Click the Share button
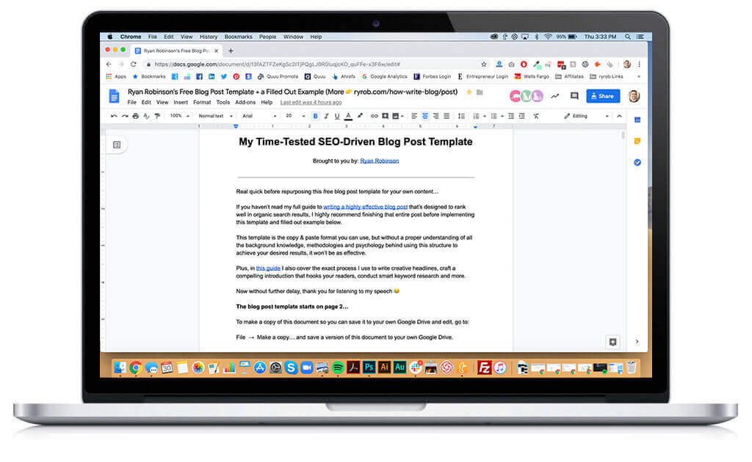This screenshot has width=752, height=462. (x=602, y=96)
